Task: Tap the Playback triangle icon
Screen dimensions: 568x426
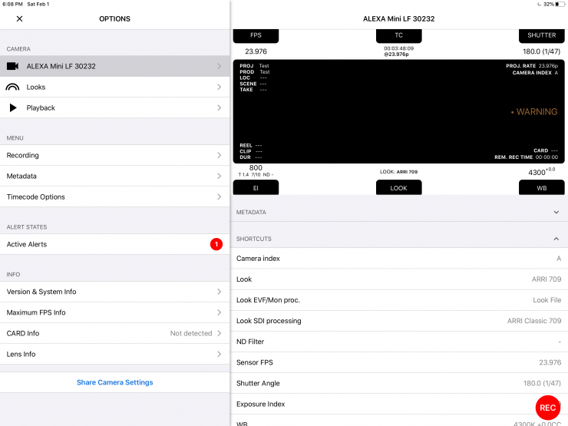Action: [12, 108]
